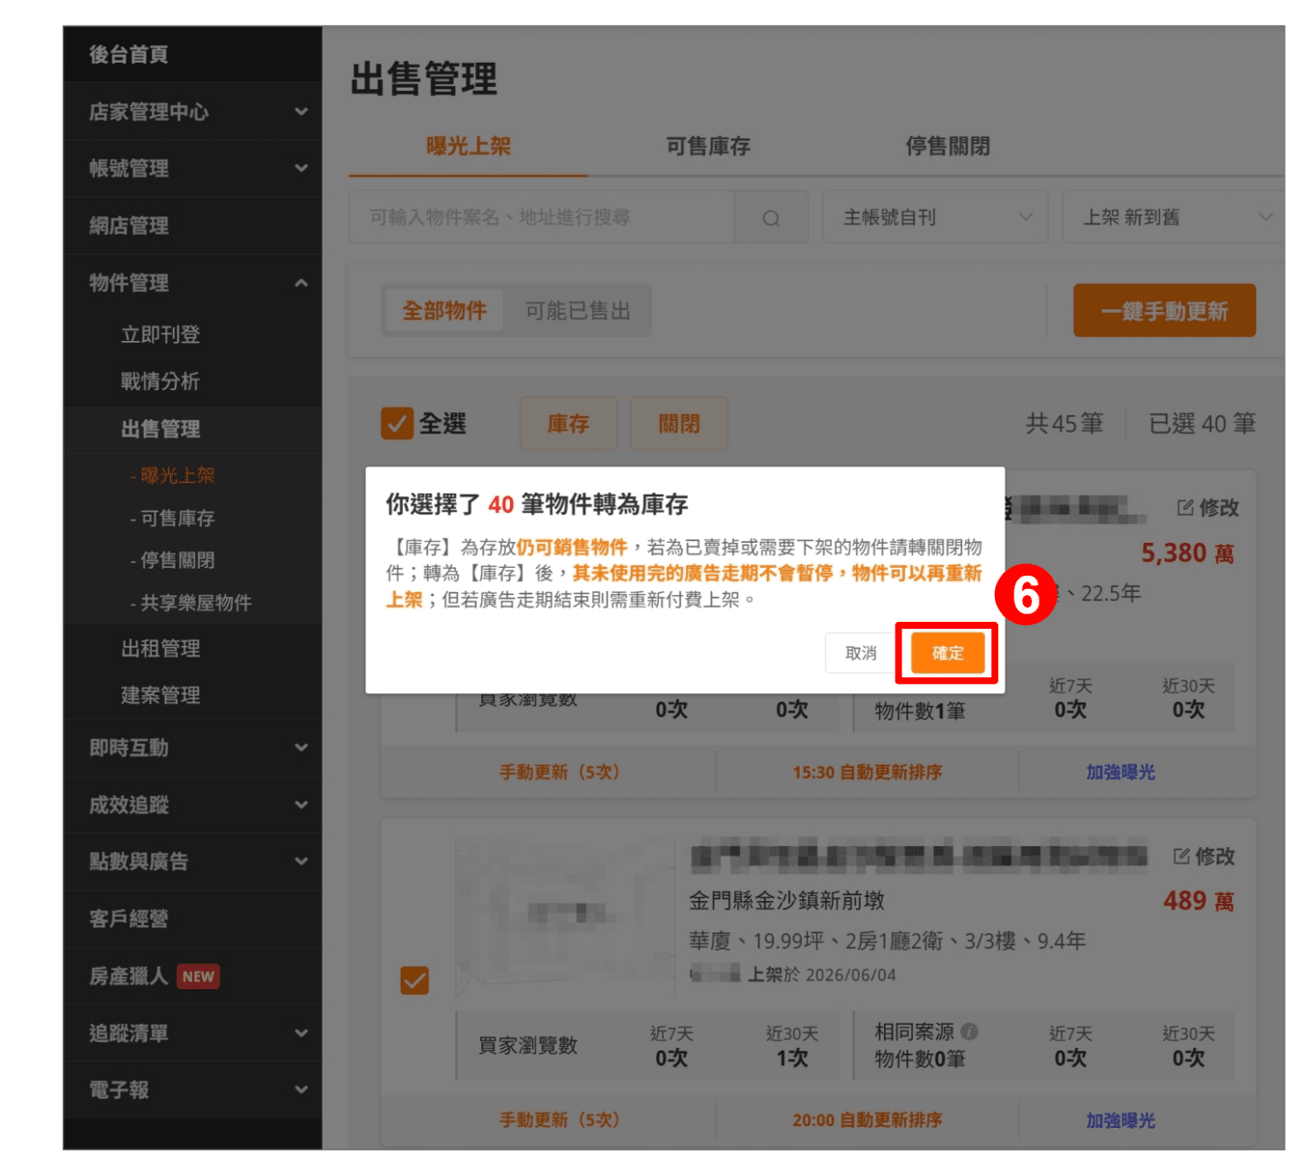Viewport: 1308px width, 1159px height.
Task: Click the 關閉 batch button
Action: click(x=679, y=423)
